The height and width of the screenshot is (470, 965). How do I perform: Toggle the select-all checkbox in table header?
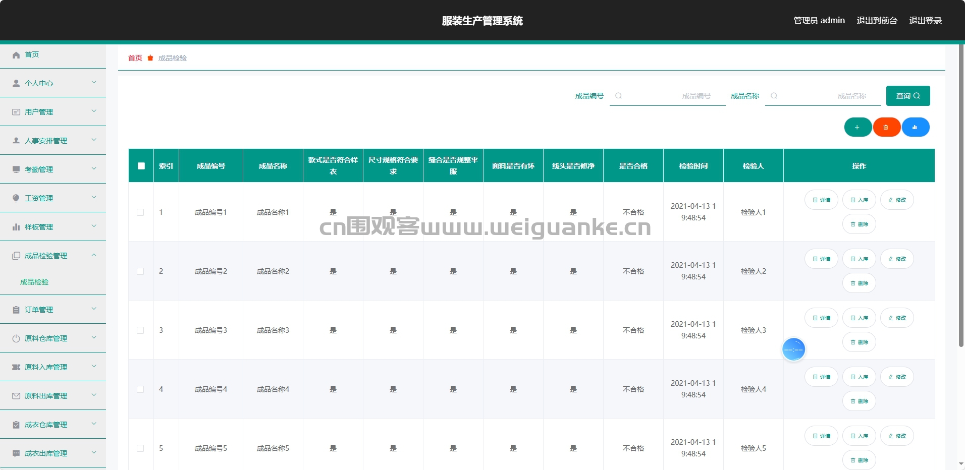point(141,166)
